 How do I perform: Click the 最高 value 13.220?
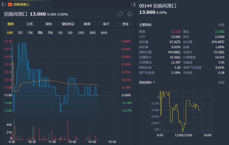click(176, 32)
